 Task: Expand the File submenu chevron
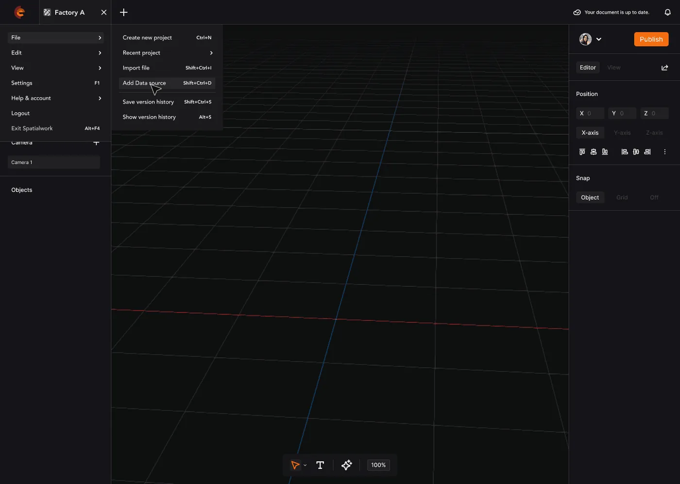(x=100, y=37)
